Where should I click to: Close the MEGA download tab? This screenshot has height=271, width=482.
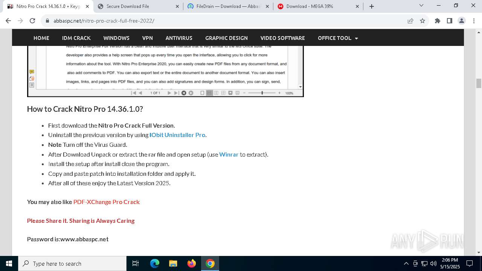[357, 6]
